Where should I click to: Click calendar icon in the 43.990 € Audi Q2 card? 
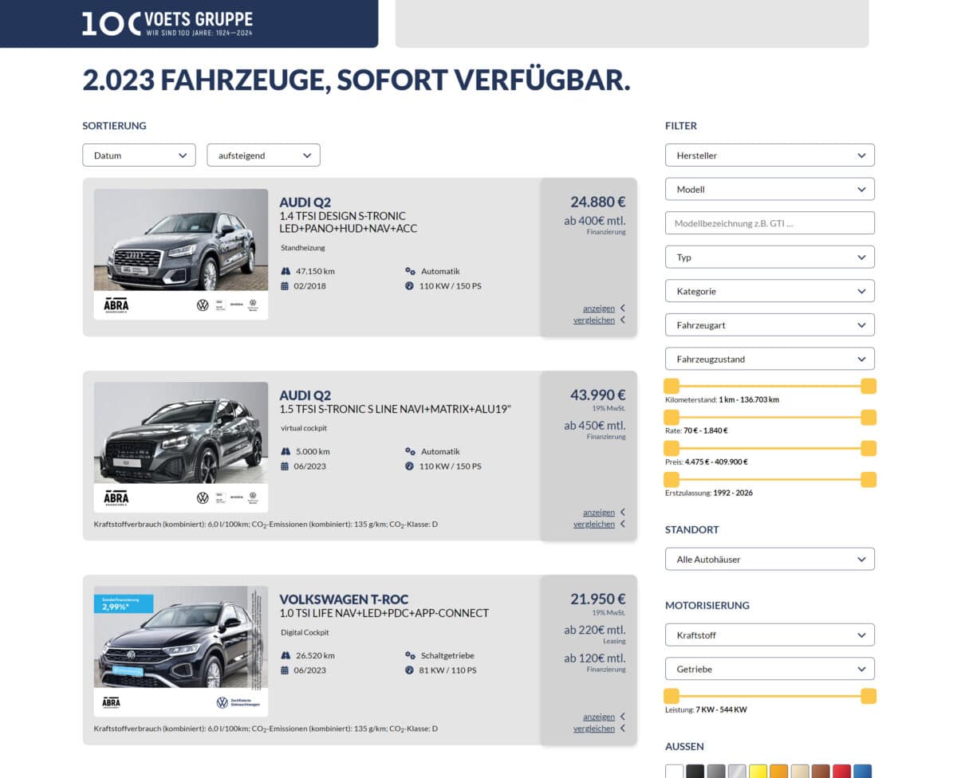(285, 466)
